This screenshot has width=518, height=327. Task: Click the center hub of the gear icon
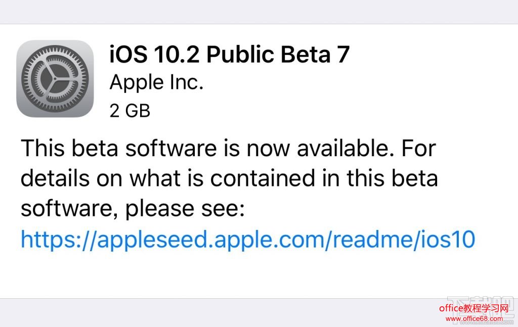[55, 79]
